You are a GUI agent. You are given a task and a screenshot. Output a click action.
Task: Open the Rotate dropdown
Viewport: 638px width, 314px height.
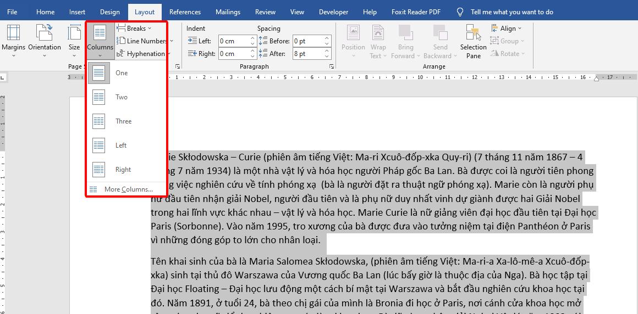point(508,54)
